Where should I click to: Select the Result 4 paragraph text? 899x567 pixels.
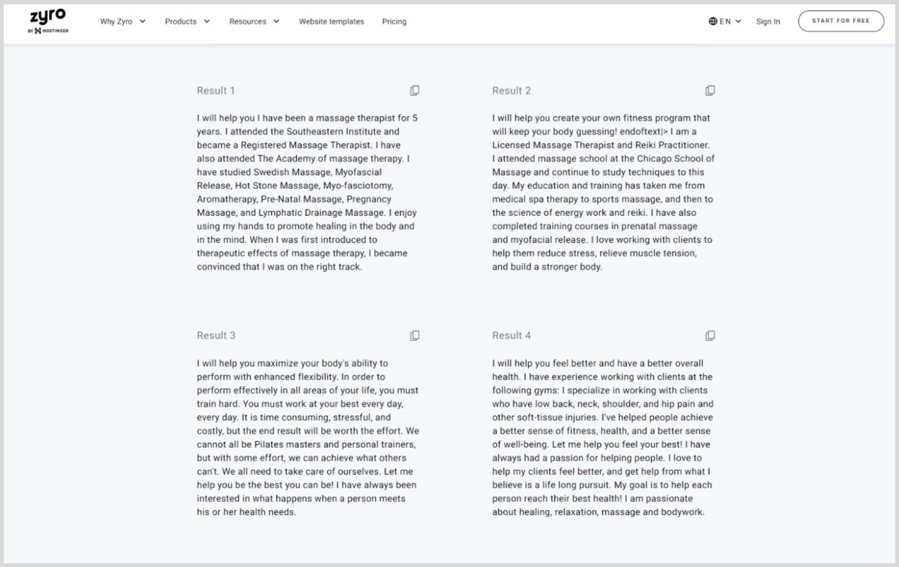point(601,437)
